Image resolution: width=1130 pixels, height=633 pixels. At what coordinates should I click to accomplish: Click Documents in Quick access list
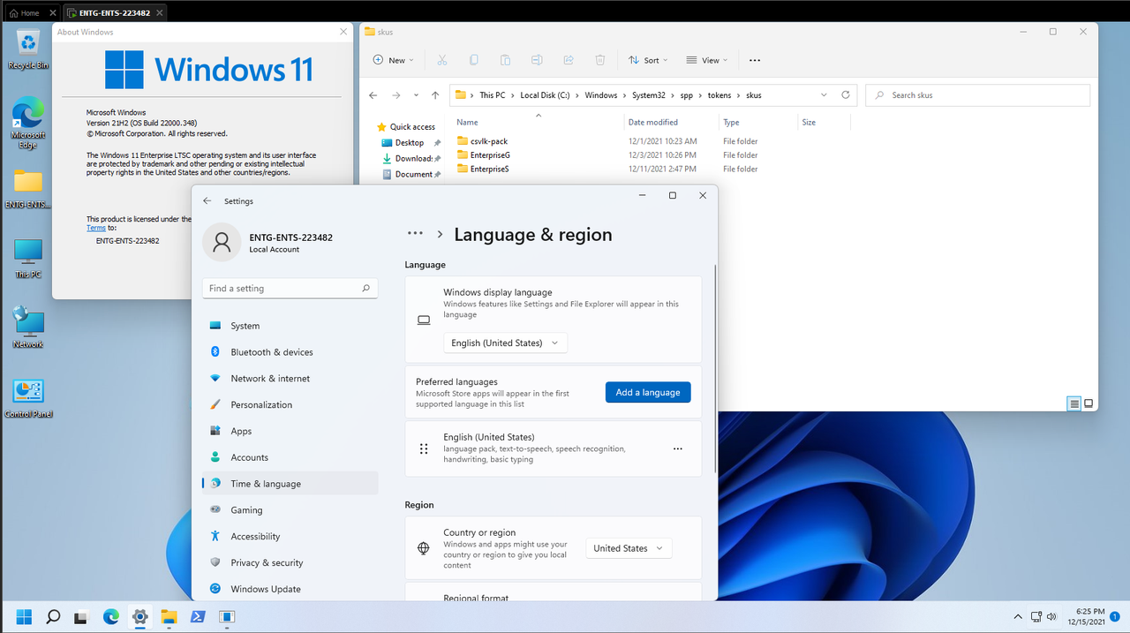pos(411,174)
